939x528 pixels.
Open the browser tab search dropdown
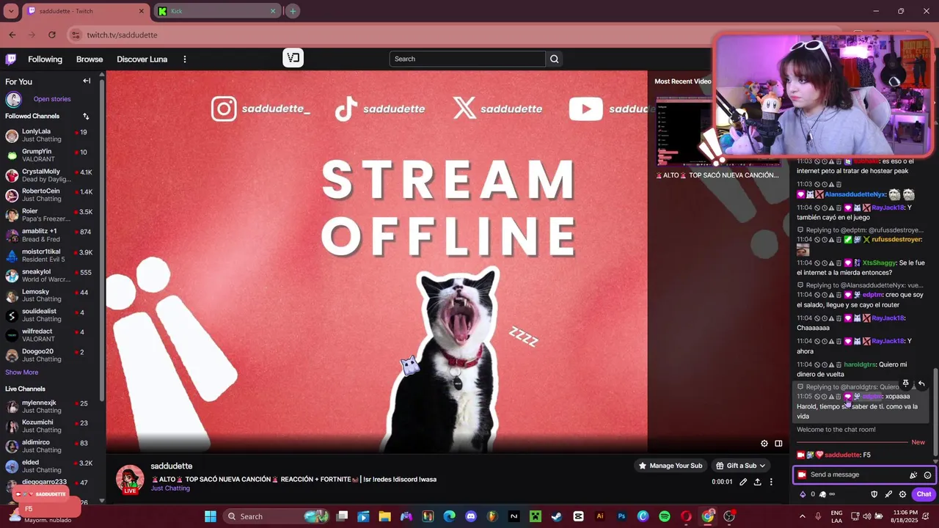point(12,11)
